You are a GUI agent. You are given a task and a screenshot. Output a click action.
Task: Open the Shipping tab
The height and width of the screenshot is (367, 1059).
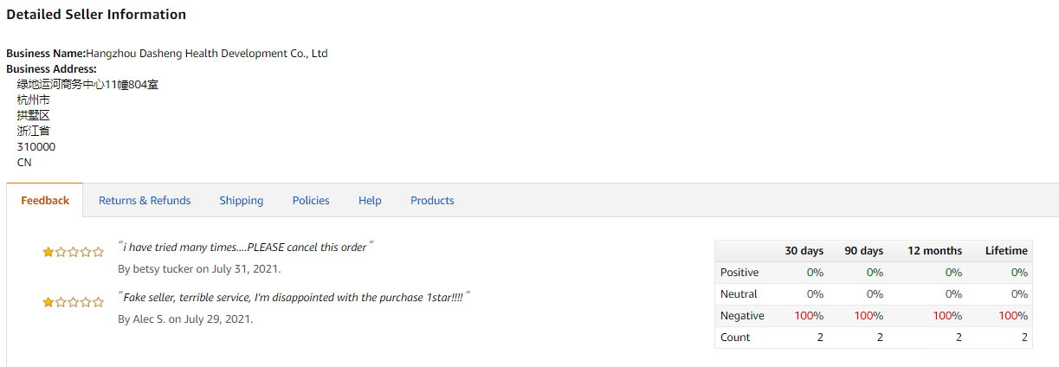(x=241, y=201)
